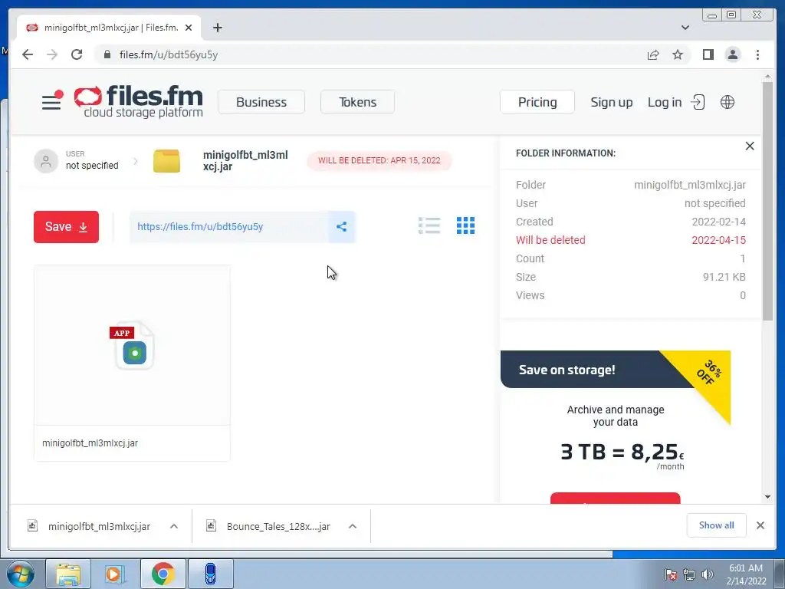Switch to grid view layout
Viewport: 785px width, 589px height.
[x=465, y=226]
